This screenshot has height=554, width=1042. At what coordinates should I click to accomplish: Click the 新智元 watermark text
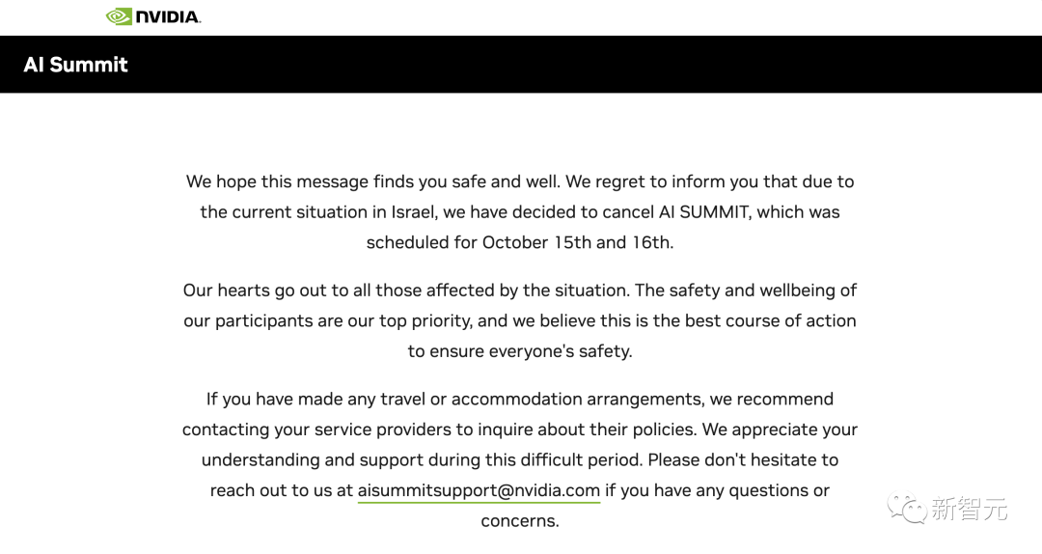pos(969,509)
